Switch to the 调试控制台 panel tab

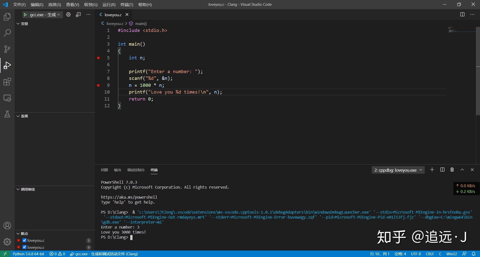pos(135,170)
